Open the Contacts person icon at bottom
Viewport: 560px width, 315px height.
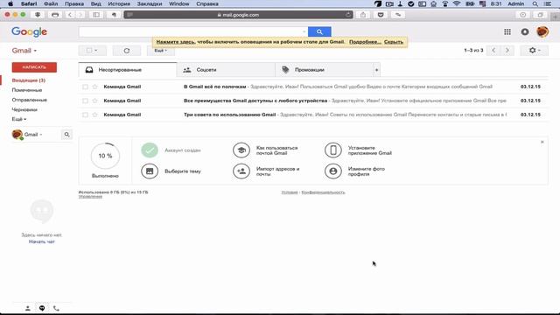[x=27, y=308]
